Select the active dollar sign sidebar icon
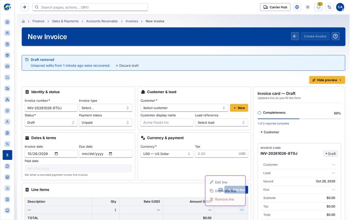Screen dimensions: 352x220 tap(7, 155)
